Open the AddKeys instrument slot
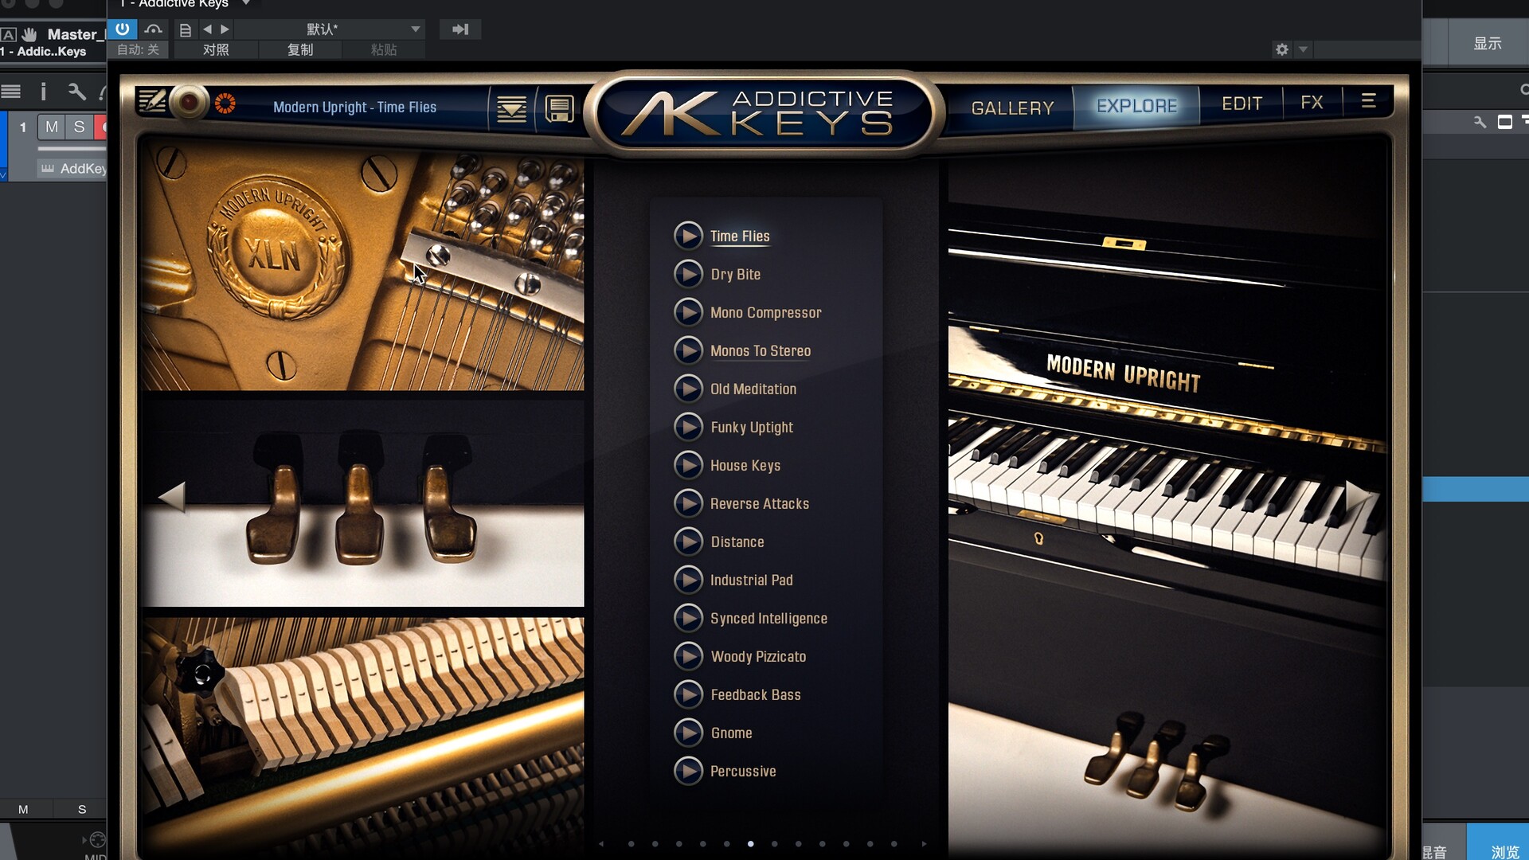1529x860 pixels. (x=73, y=169)
